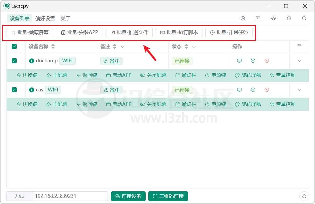This screenshot has width=315, height=204.
Task: Open the search icon in top bar
Action: coord(304,19)
